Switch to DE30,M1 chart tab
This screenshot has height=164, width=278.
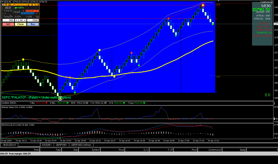pyautogui.click(x=47, y=145)
